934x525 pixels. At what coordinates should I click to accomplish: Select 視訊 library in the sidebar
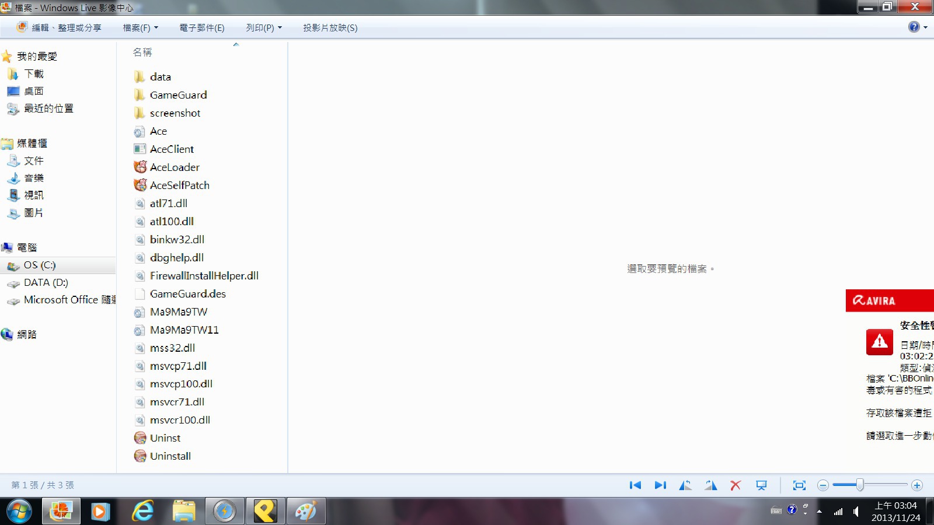click(x=34, y=195)
